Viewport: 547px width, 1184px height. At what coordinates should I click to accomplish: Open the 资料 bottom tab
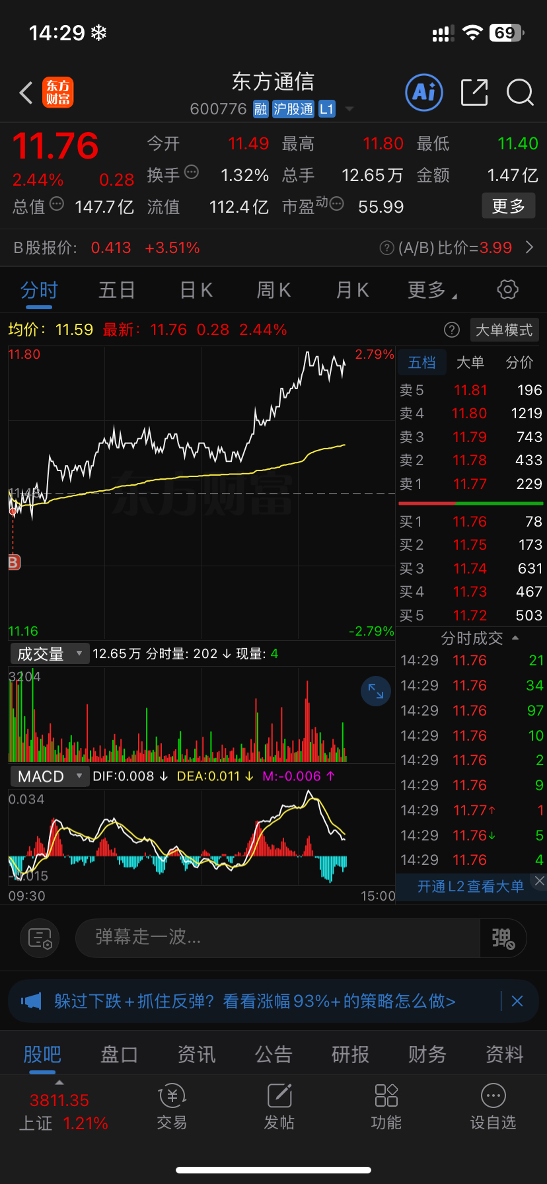[505, 1054]
